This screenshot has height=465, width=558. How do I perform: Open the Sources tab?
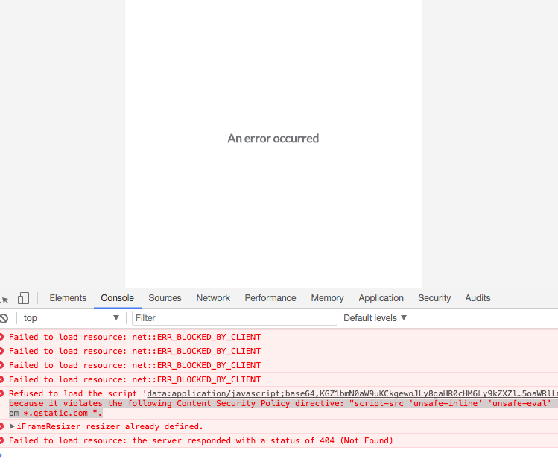point(165,298)
